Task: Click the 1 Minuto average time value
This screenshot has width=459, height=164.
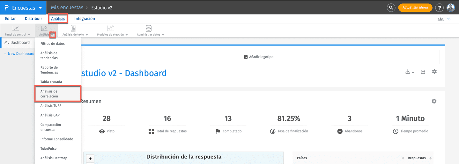Action: point(410,119)
